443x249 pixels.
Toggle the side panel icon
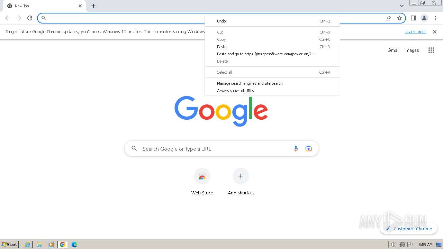pyautogui.click(x=413, y=18)
